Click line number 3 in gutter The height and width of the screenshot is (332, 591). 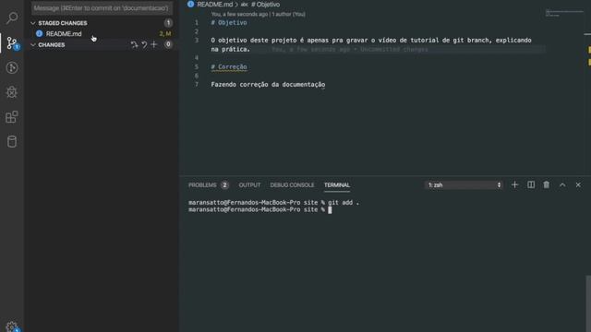[x=197, y=40]
